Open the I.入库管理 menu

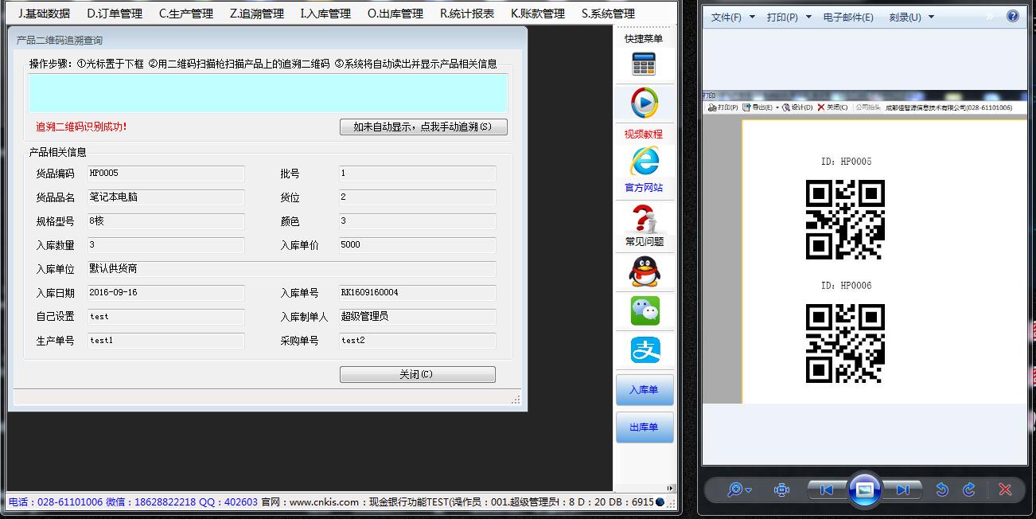pos(325,14)
